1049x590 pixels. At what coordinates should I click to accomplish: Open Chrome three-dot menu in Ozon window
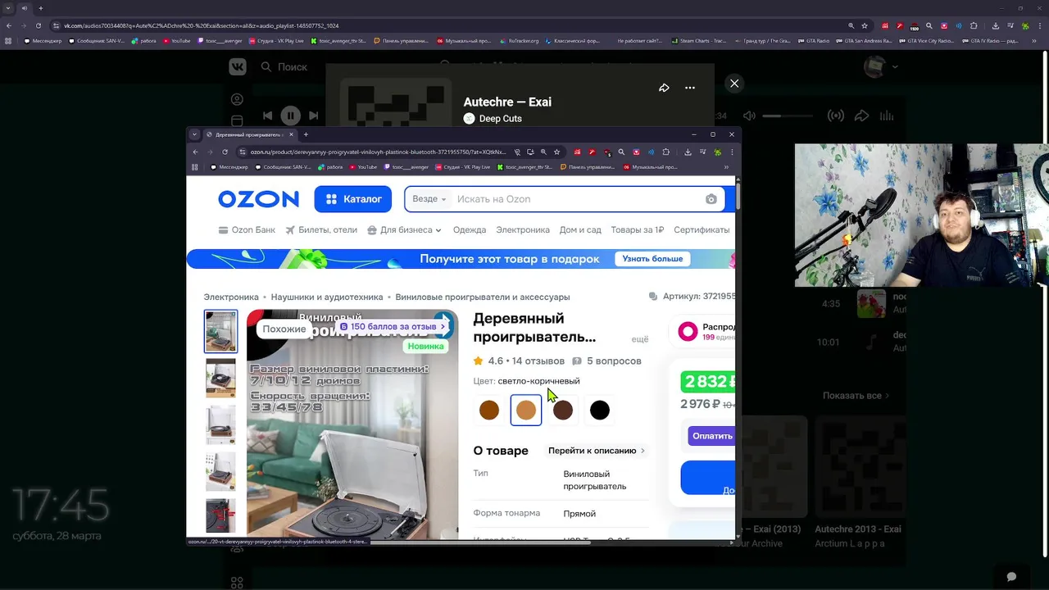click(x=732, y=152)
